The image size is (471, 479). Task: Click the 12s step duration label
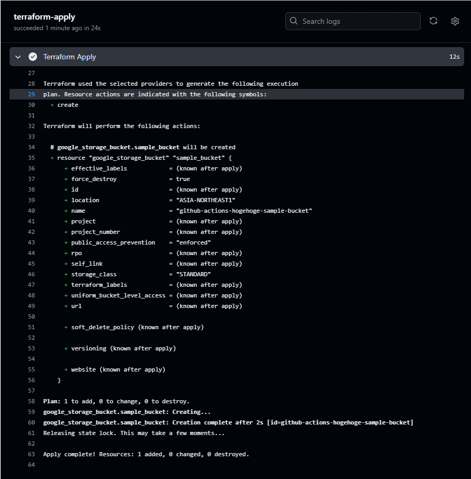454,57
